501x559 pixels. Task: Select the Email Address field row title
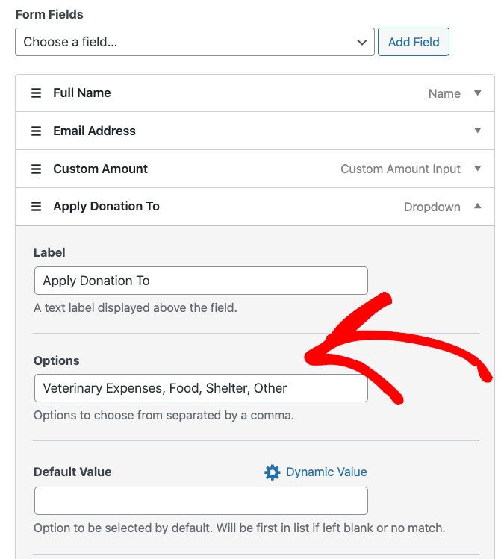(94, 131)
